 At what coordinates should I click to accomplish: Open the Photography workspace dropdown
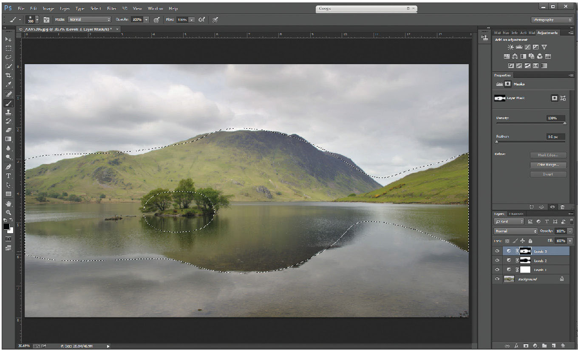pyautogui.click(x=552, y=20)
